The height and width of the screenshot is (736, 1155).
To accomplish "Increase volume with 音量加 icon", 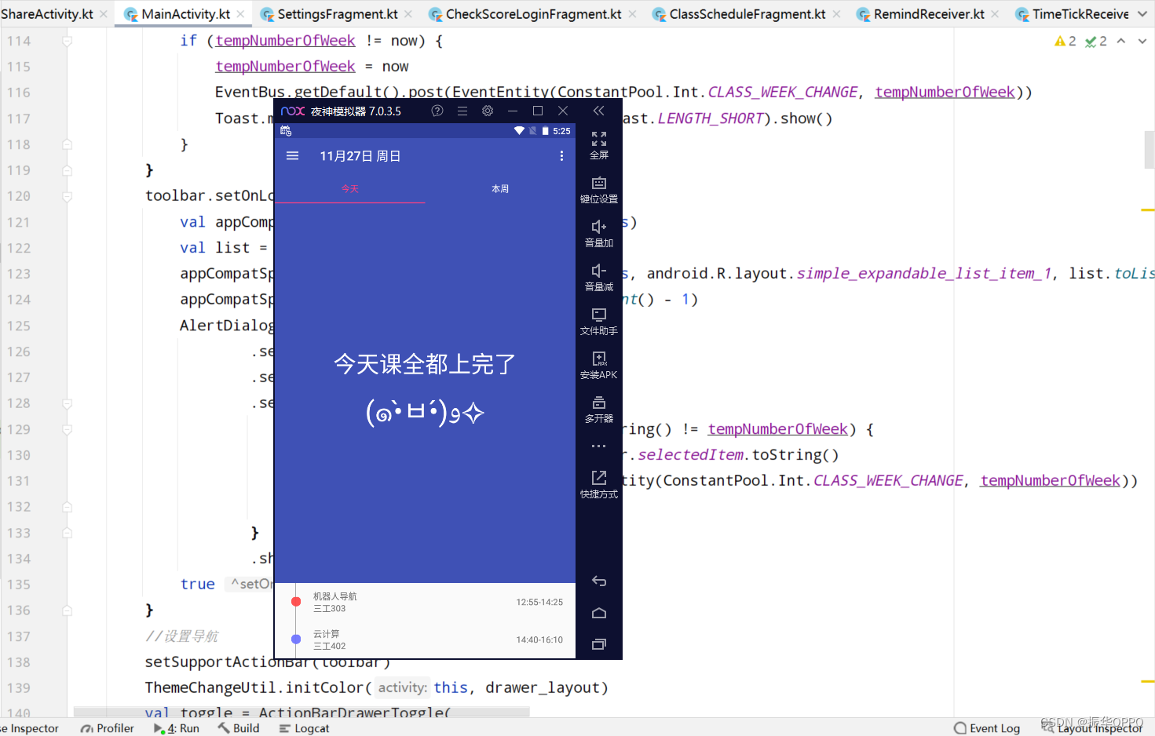I will click(599, 234).
